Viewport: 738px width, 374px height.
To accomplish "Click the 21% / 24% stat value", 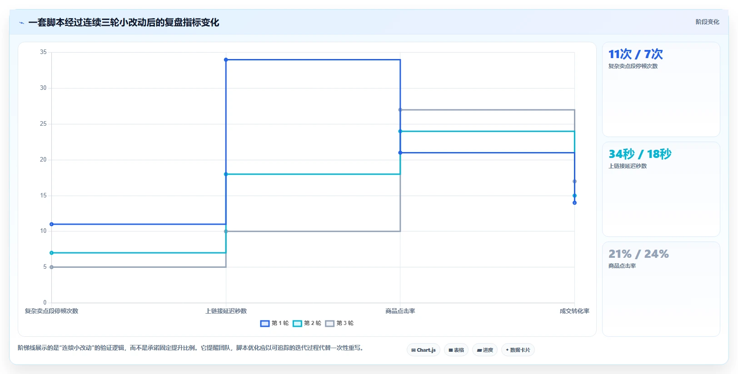I will [x=638, y=254].
